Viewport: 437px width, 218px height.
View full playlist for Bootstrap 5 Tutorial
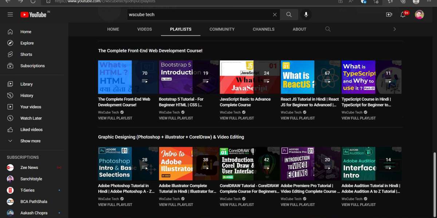(x=176, y=118)
